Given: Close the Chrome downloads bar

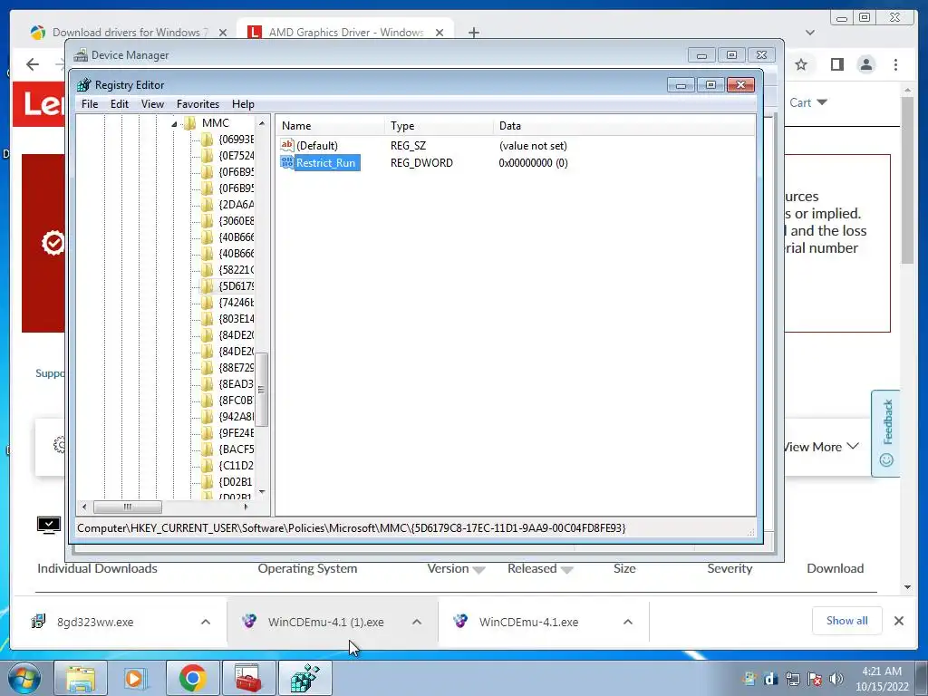Looking at the screenshot, I should 898,621.
